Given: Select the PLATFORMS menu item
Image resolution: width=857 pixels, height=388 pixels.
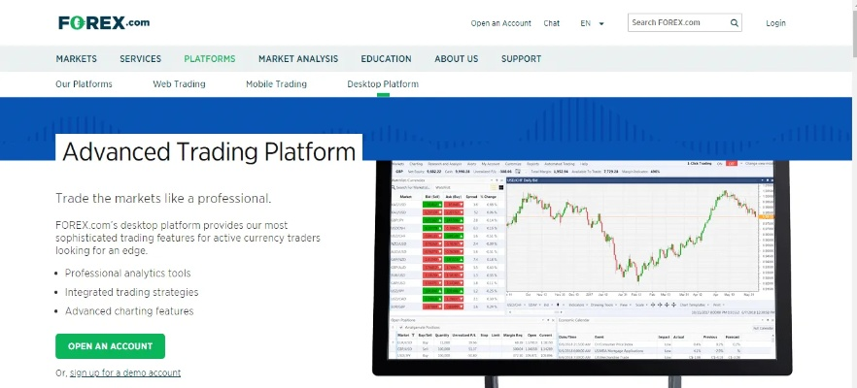Looking at the screenshot, I should coord(209,59).
